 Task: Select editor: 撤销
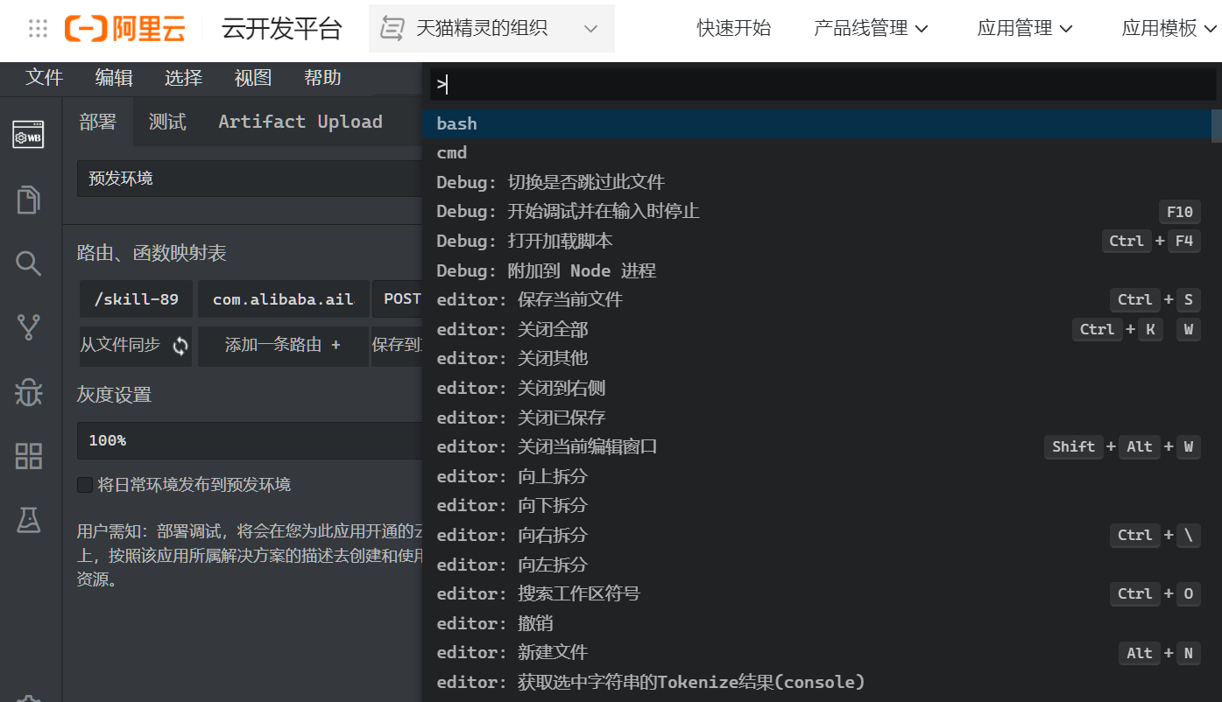click(816, 624)
